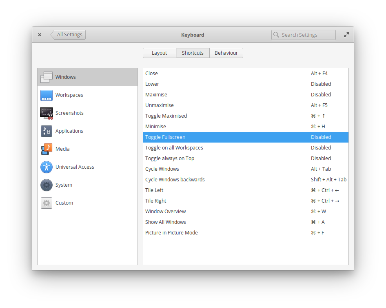Click the search magnifier icon
This screenshot has height=308, width=386.
276,35
